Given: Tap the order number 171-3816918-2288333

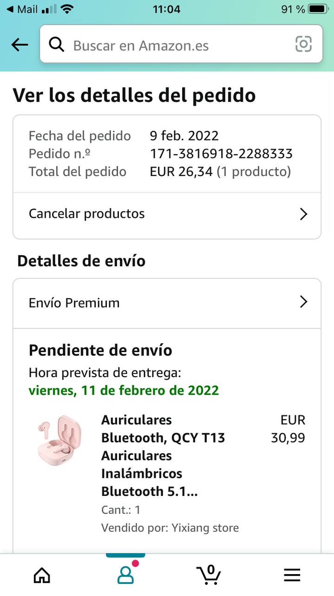Looking at the screenshot, I should pyautogui.click(x=221, y=154).
